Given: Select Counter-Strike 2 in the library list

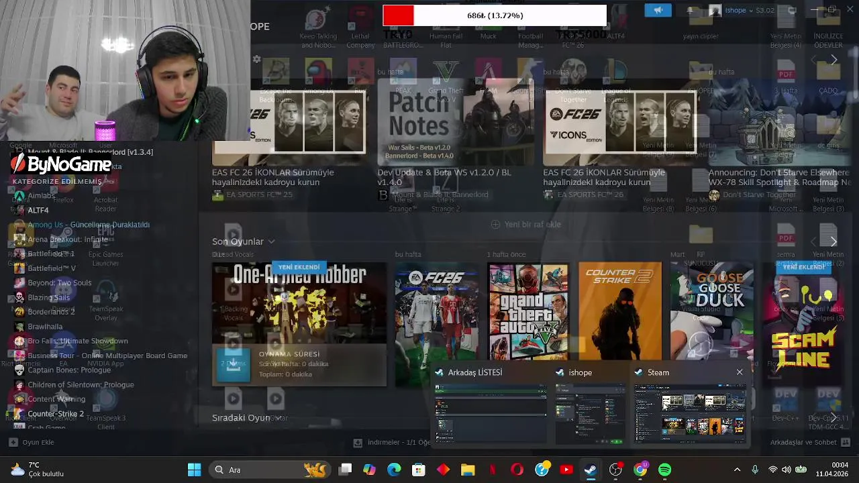Looking at the screenshot, I should pyautogui.click(x=56, y=414).
